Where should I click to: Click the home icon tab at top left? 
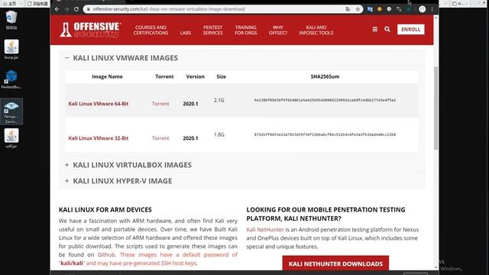point(10,3)
